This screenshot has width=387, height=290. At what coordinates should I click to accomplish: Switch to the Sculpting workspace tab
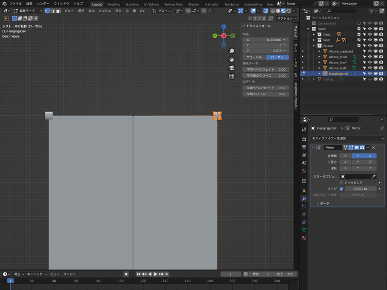coord(132,4)
